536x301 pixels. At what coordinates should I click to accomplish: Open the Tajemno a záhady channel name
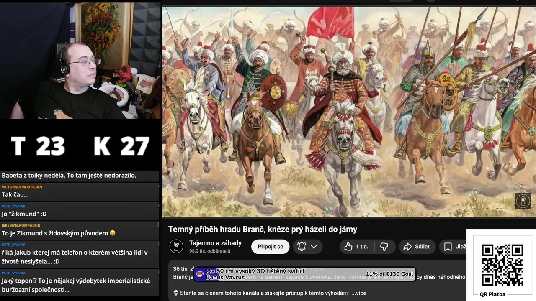(215, 243)
